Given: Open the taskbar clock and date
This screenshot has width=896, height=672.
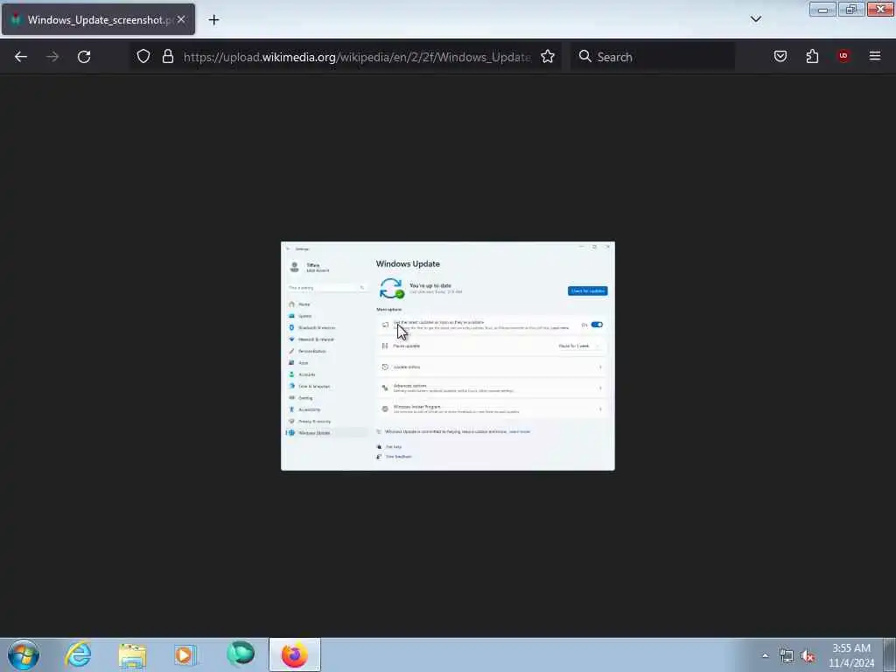Looking at the screenshot, I should (851, 655).
